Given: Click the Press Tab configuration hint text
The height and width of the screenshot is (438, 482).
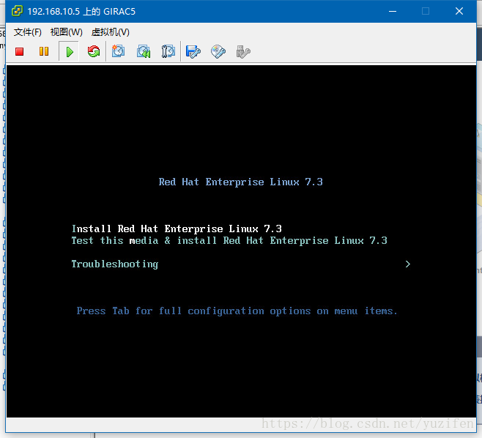Looking at the screenshot, I should point(237,311).
